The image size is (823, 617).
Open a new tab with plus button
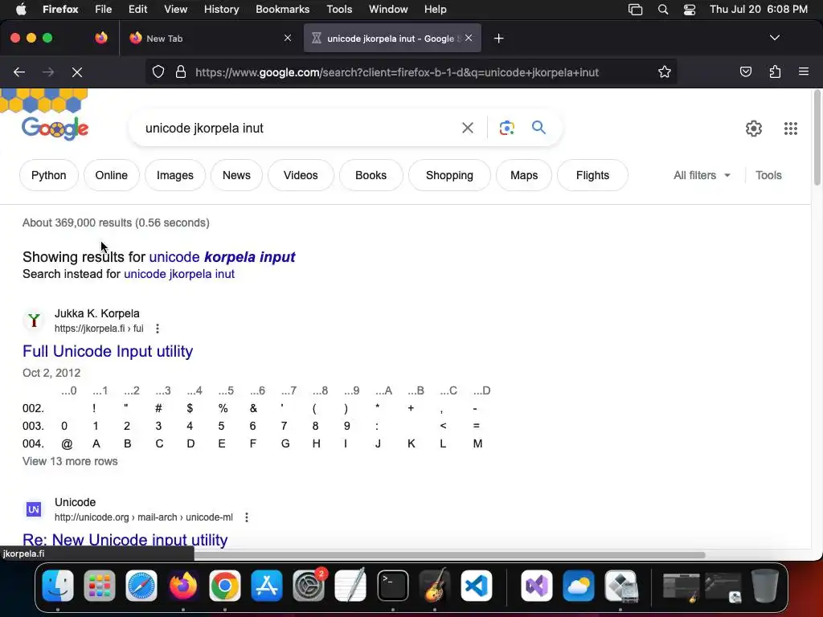click(x=498, y=39)
